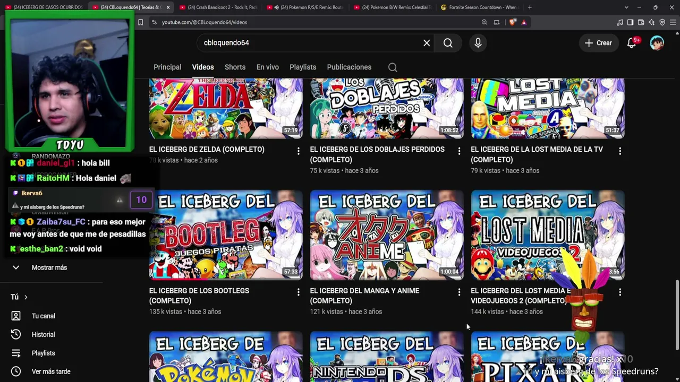Open options for LOST MEDIA DE LA TV video
Image resolution: width=680 pixels, height=382 pixels.
click(x=620, y=151)
